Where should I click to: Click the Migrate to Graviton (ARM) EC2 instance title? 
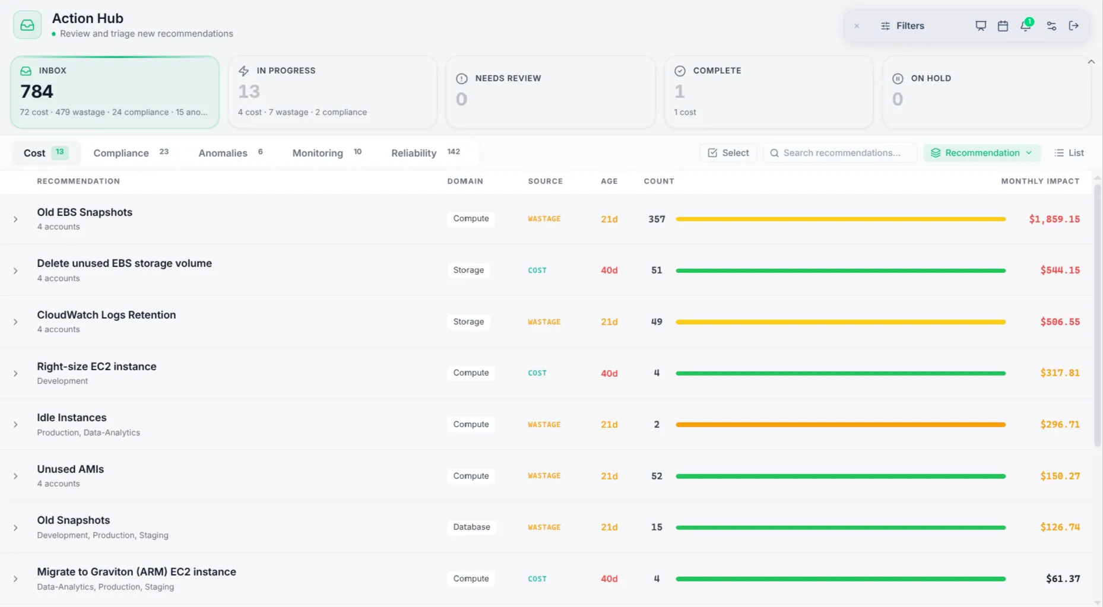(137, 572)
